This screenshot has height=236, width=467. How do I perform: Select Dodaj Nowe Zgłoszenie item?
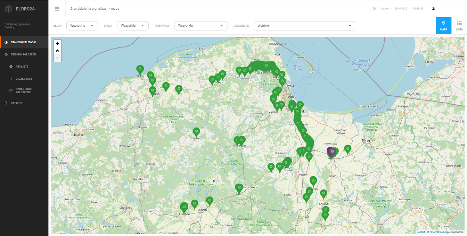click(24, 91)
